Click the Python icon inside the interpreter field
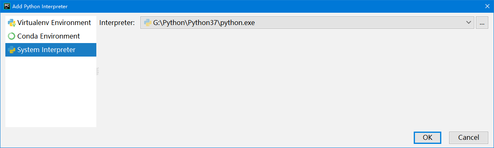The image size is (494, 148). tap(147, 23)
